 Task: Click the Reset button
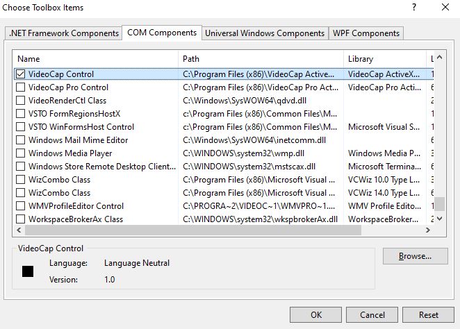pyautogui.click(x=428, y=314)
